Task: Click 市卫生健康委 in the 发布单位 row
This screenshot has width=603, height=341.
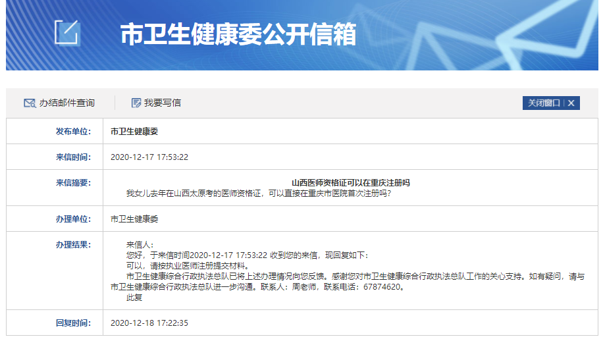Action: coord(134,131)
